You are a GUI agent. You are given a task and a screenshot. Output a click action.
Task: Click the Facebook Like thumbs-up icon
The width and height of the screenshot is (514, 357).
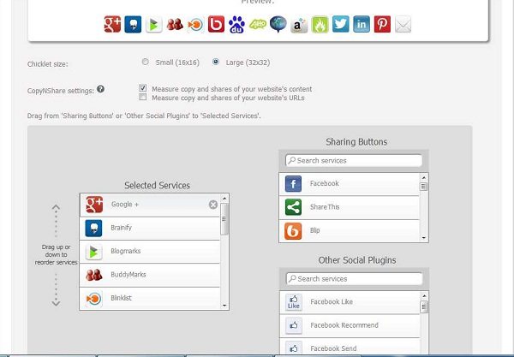coord(293,301)
